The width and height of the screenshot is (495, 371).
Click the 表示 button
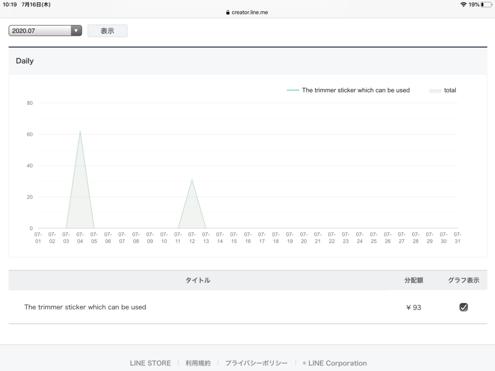pyautogui.click(x=107, y=31)
